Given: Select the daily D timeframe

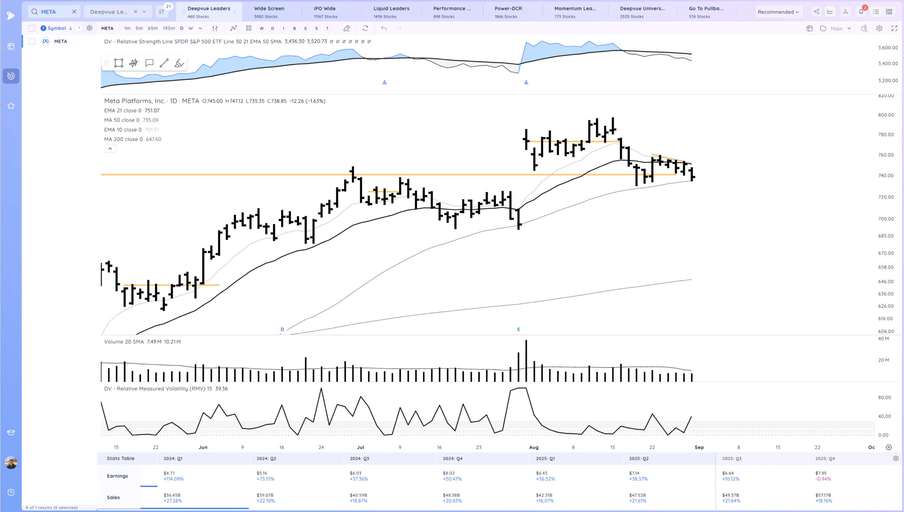Looking at the screenshot, I should tap(182, 28).
